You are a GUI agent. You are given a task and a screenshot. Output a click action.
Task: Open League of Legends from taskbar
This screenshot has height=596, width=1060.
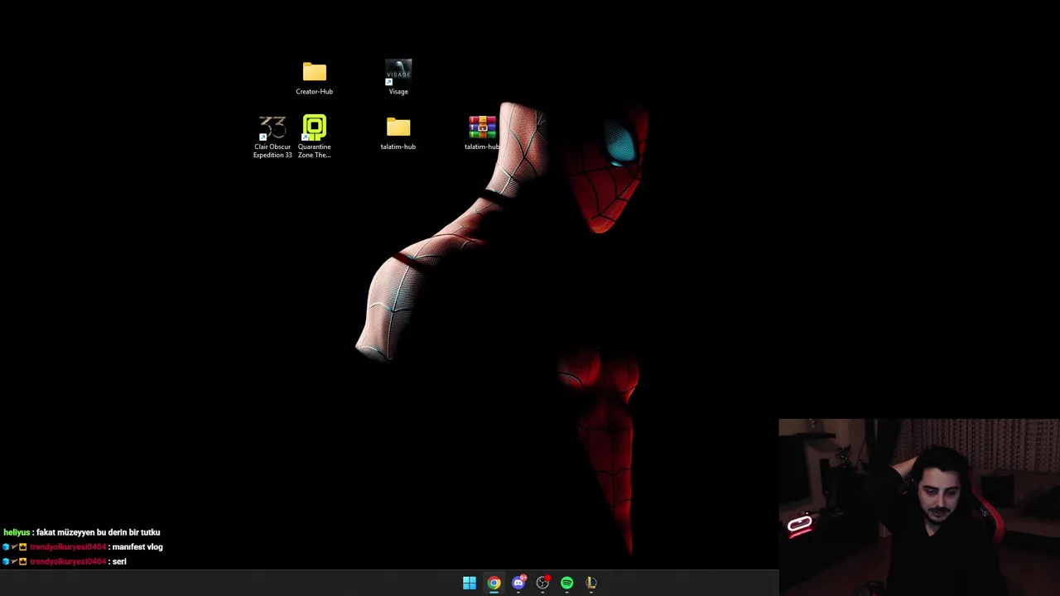coord(590,583)
